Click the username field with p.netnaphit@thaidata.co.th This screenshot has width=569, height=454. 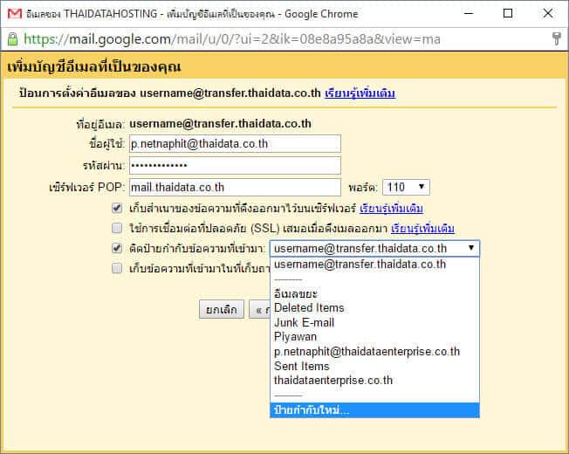tap(235, 144)
